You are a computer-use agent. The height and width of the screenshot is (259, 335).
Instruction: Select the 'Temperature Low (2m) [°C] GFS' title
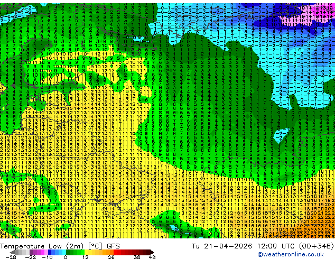[60, 246]
